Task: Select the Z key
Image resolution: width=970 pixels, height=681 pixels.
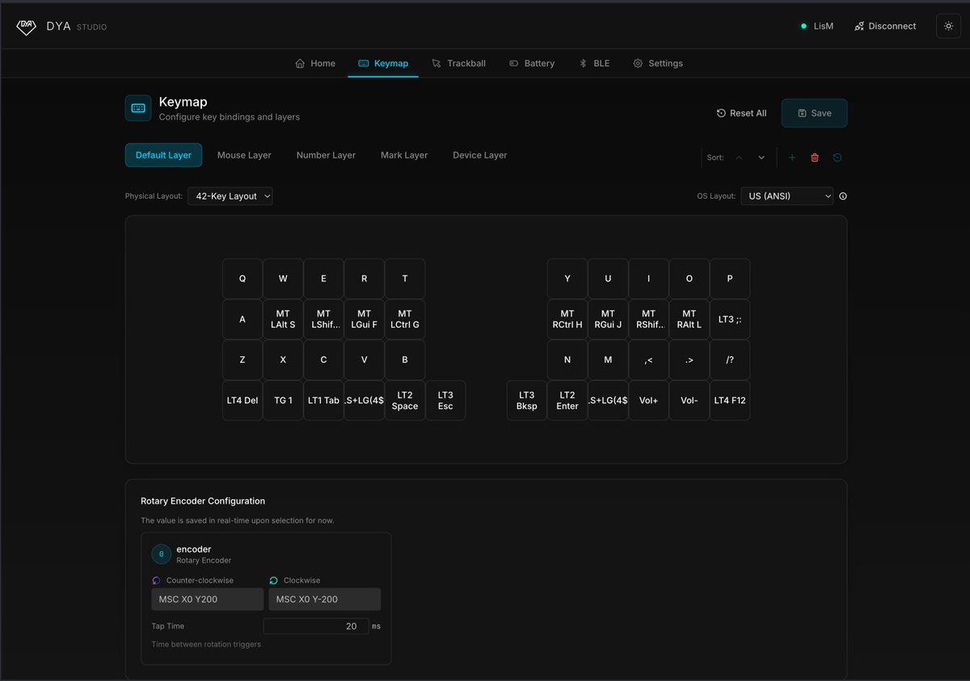Action: click(242, 360)
